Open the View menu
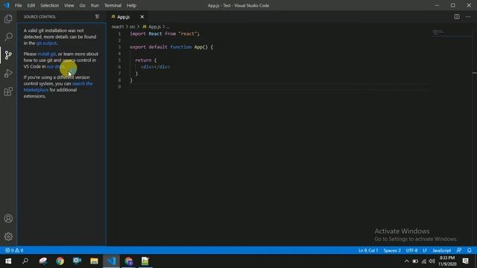 pos(69,5)
